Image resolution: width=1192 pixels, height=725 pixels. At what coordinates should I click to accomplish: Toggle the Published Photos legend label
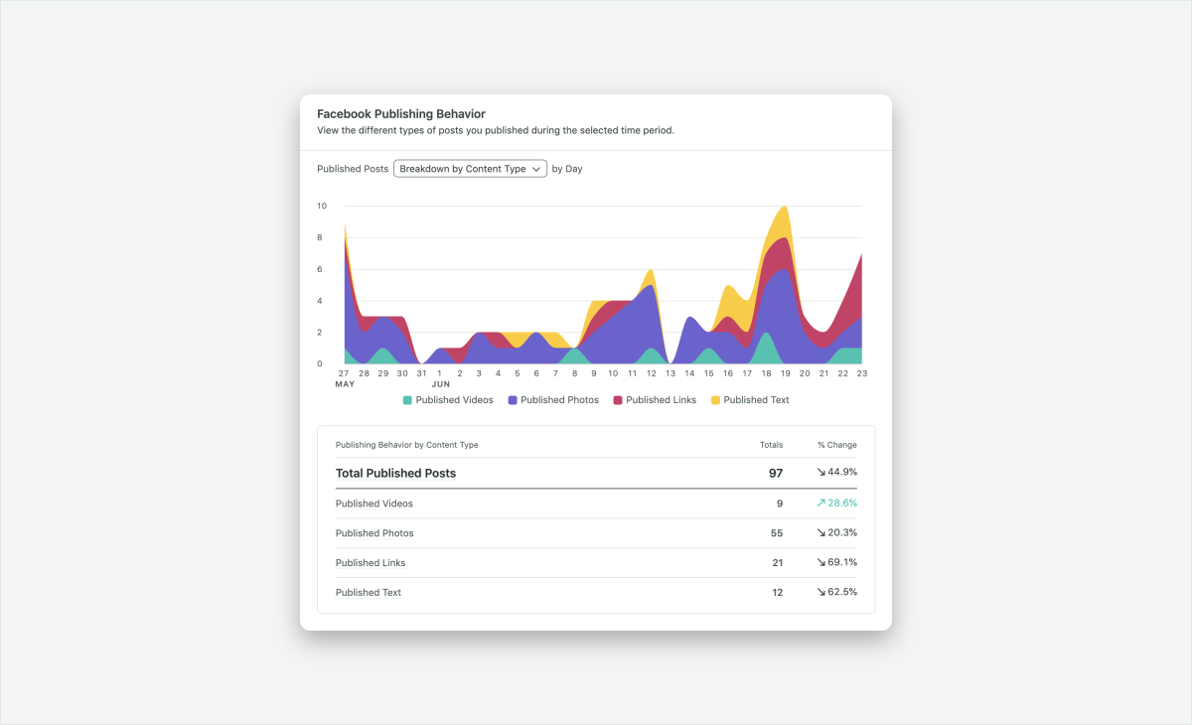pyautogui.click(x=559, y=400)
